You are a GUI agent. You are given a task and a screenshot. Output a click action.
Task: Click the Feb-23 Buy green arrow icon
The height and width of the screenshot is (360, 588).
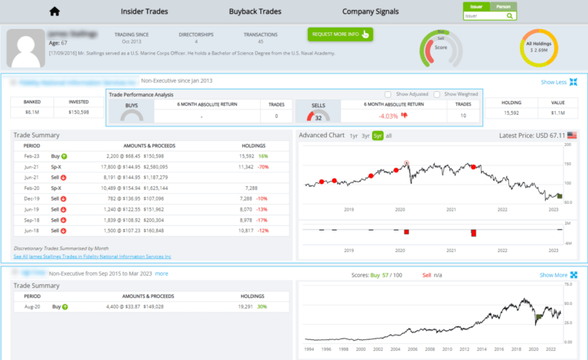click(x=64, y=155)
